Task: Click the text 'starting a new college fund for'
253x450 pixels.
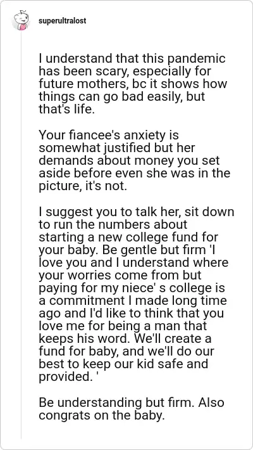Action: pyautogui.click(x=128, y=237)
